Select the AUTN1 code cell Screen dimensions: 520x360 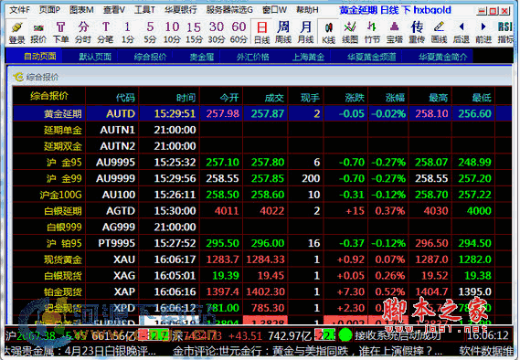117,130
